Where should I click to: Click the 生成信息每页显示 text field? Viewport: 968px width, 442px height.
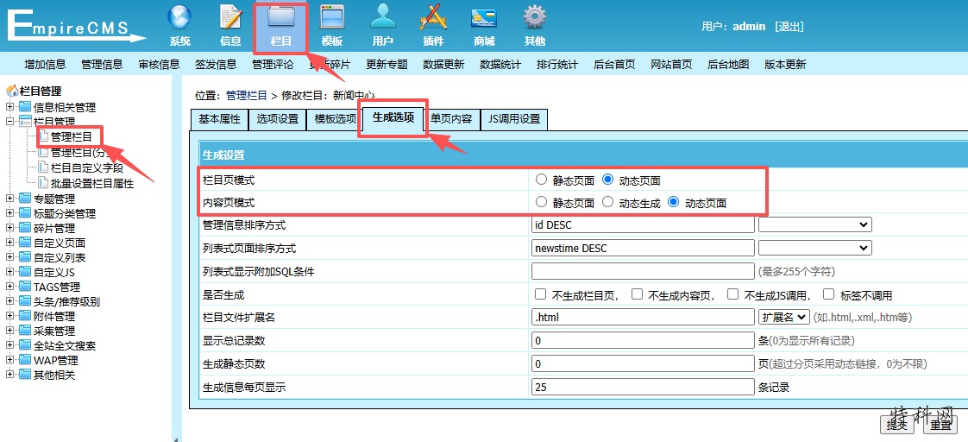pyautogui.click(x=643, y=387)
